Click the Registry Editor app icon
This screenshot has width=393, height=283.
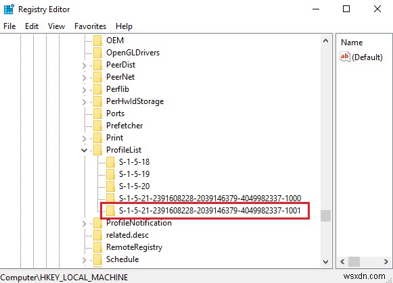coord(9,9)
